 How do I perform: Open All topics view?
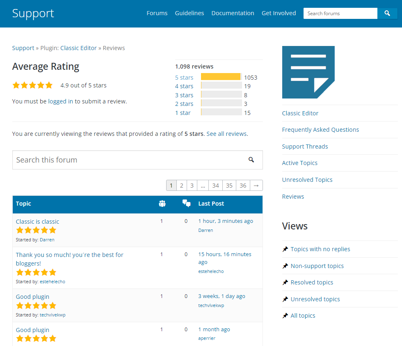pyautogui.click(x=303, y=316)
